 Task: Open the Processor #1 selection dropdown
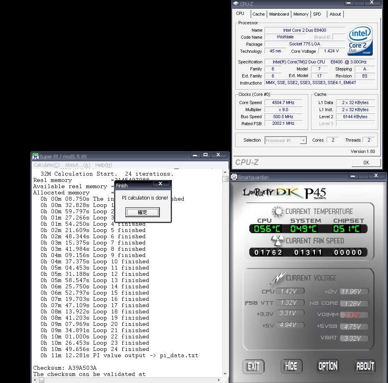pos(302,140)
